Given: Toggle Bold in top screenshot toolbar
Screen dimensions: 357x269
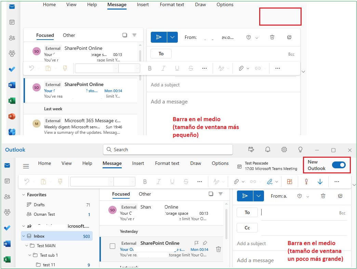Looking at the screenshot, I should click(x=149, y=68).
